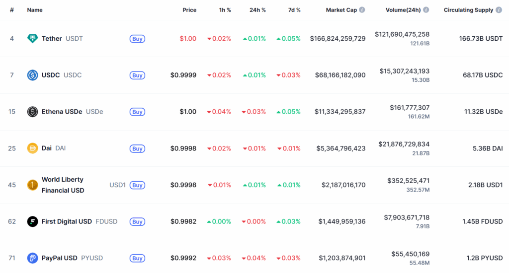Open the First Digital USD name link
This screenshot has width=509, height=273.
pyautogui.click(x=67, y=221)
